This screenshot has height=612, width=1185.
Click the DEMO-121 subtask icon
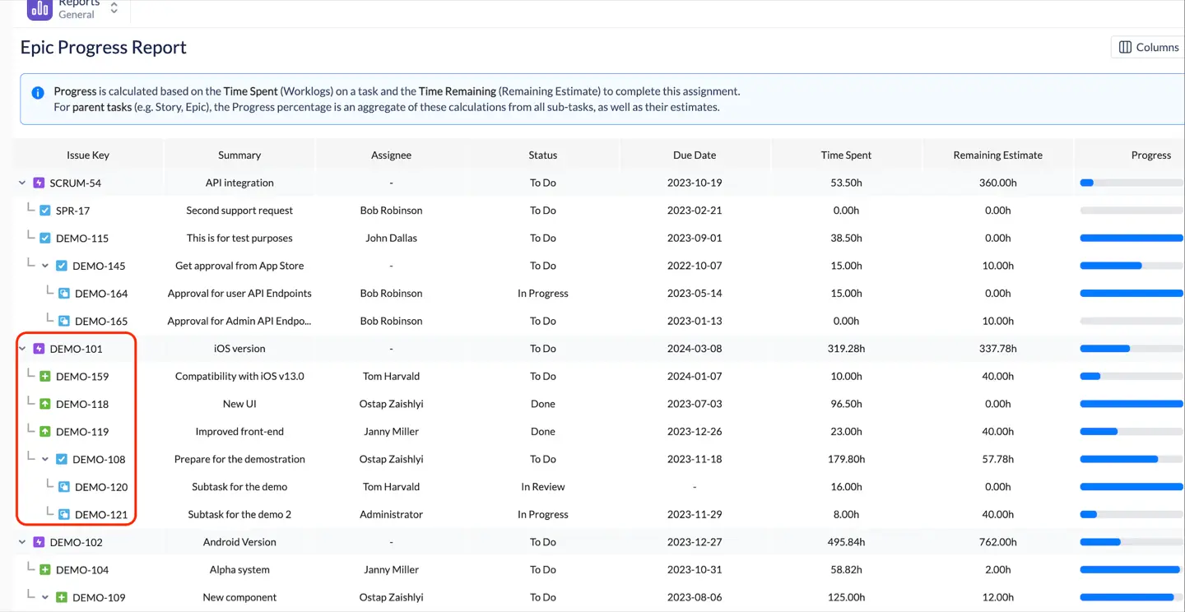pos(64,515)
